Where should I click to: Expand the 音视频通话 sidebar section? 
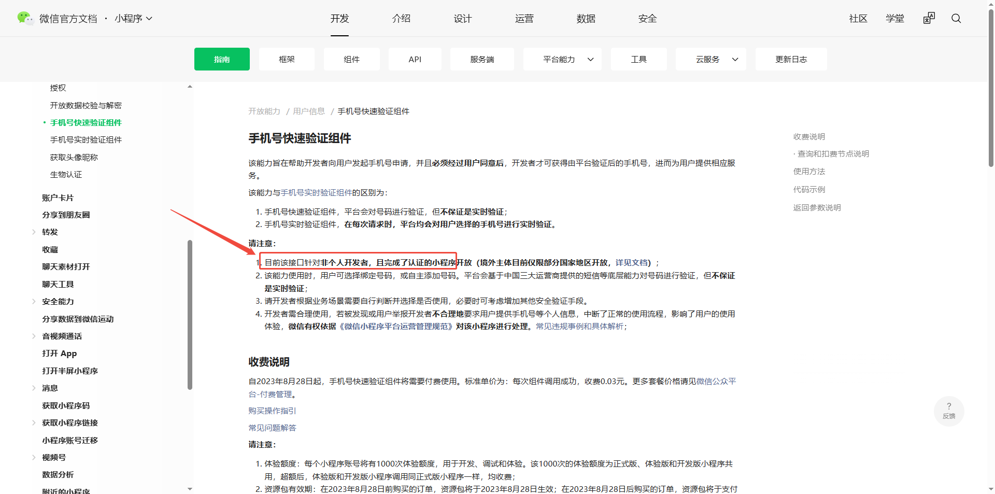tap(34, 336)
